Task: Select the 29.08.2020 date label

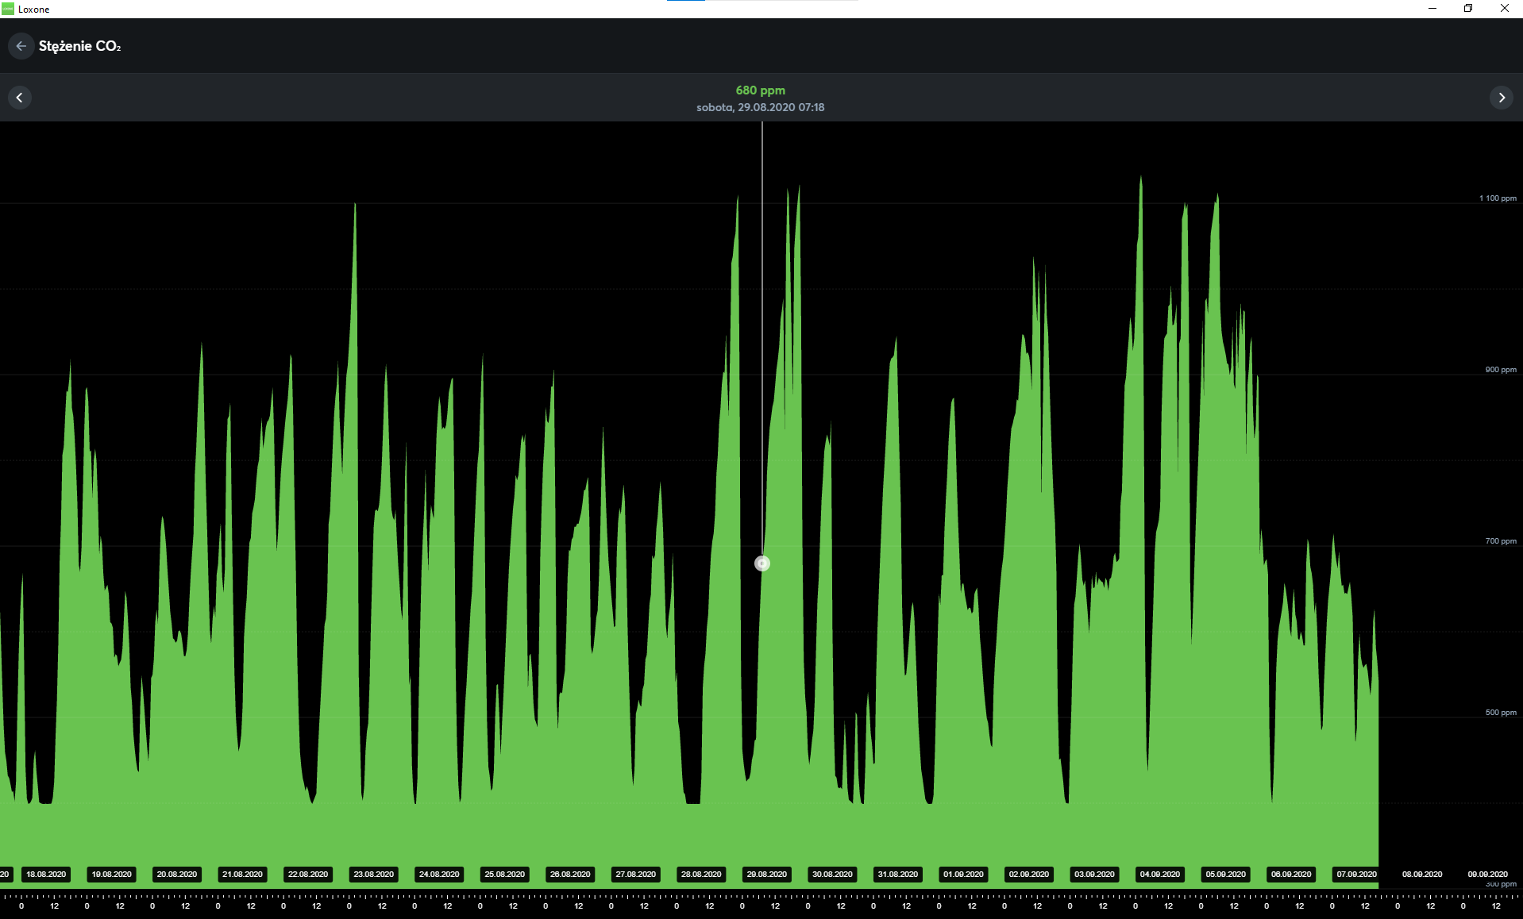Action: click(767, 875)
